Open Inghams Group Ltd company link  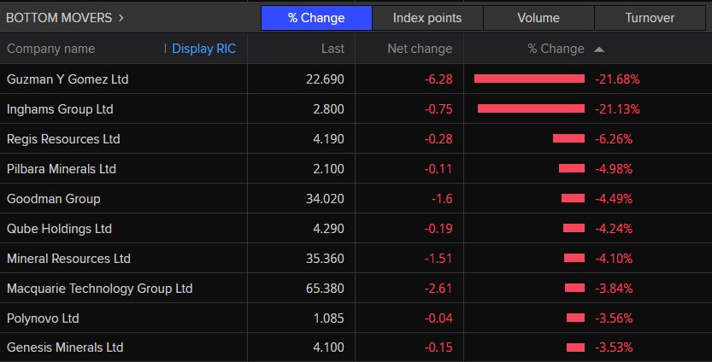click(60, 109)
